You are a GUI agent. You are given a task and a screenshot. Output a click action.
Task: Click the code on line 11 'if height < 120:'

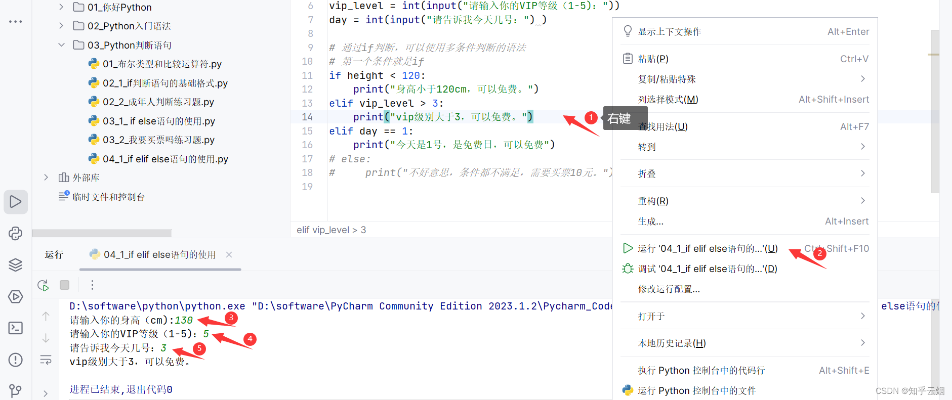click(x=378, y=75)
